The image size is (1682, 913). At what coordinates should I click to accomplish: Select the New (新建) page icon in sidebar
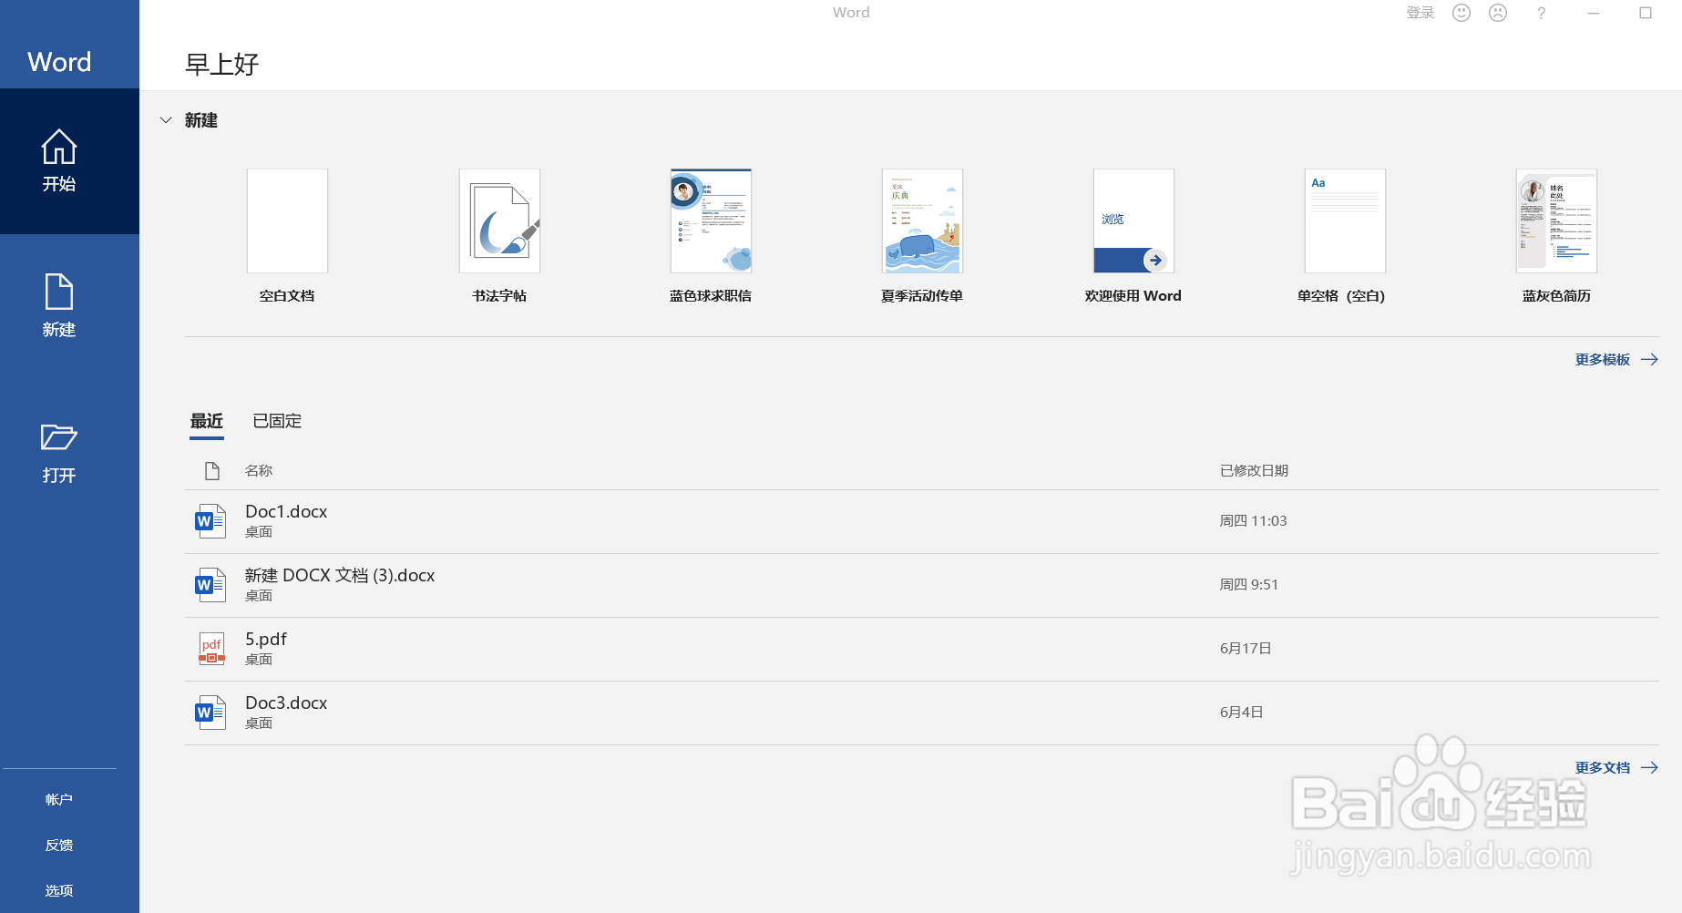59,292
